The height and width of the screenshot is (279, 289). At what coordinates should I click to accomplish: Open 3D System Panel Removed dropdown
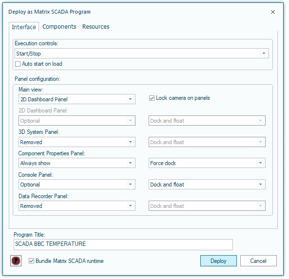77,142
